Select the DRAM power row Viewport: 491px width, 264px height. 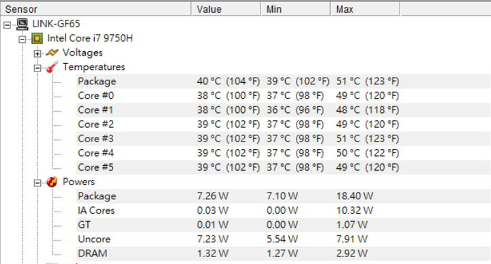click(x=283, y=253)
